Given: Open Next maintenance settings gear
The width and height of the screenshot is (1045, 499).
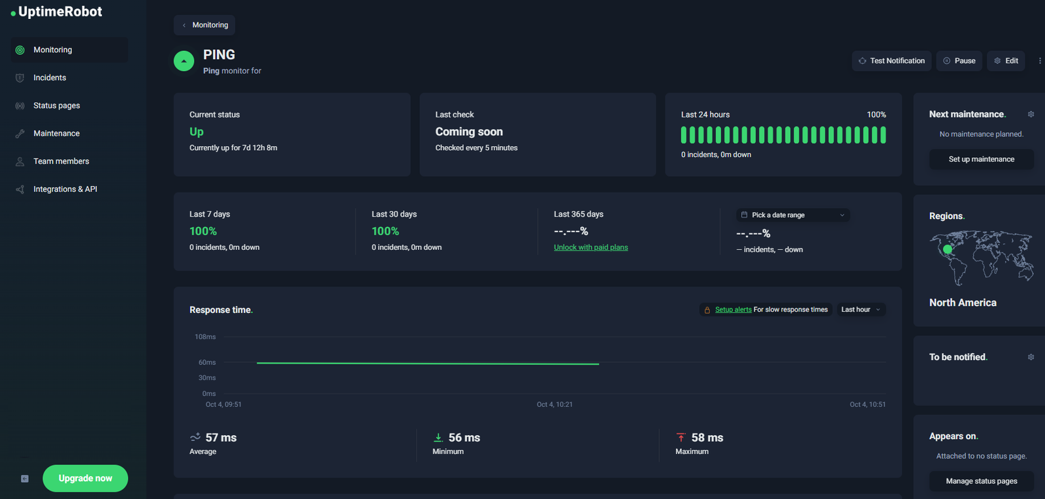Looking at the screenshot, I should (1031, 114).
